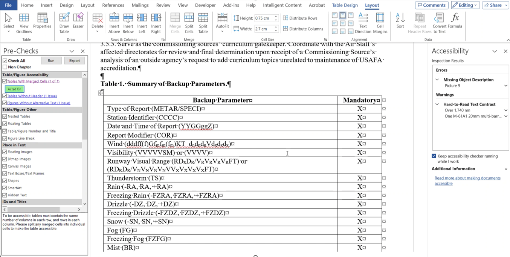Activate the table Eraser tool
Viewport: 510px width, 257px height.
pyautogui.click(x=78, y=21)
